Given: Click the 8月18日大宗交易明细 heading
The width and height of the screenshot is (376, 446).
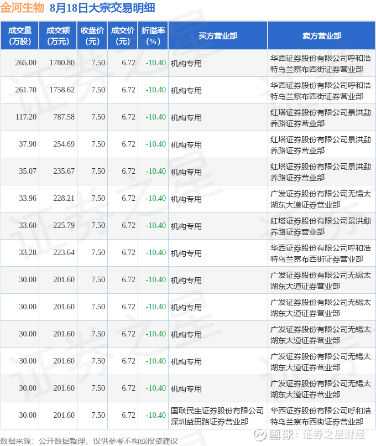Looking at the screenshot, I should coord(102,8).
